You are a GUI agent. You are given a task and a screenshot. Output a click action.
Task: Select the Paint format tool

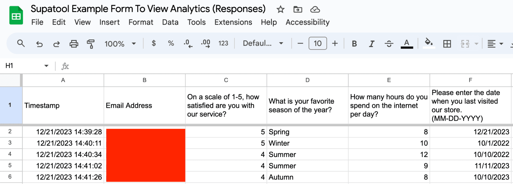coord(90,43)
